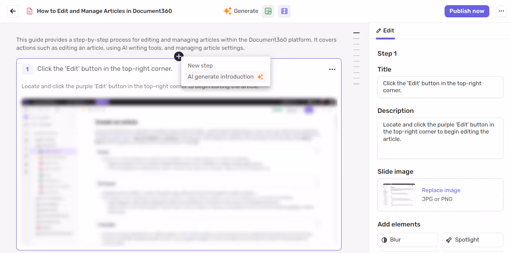The height and width of the screenshot is (253, 510).
Task: Select the Edit tab in the right panel
Action: click(385, 31)
